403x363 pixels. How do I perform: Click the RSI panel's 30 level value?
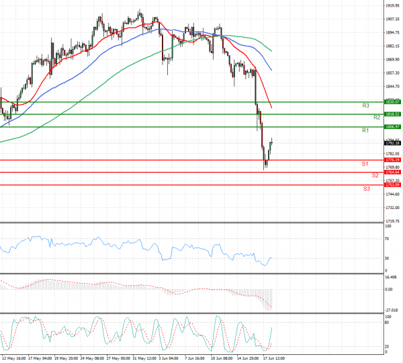click(x=387, y=258)
